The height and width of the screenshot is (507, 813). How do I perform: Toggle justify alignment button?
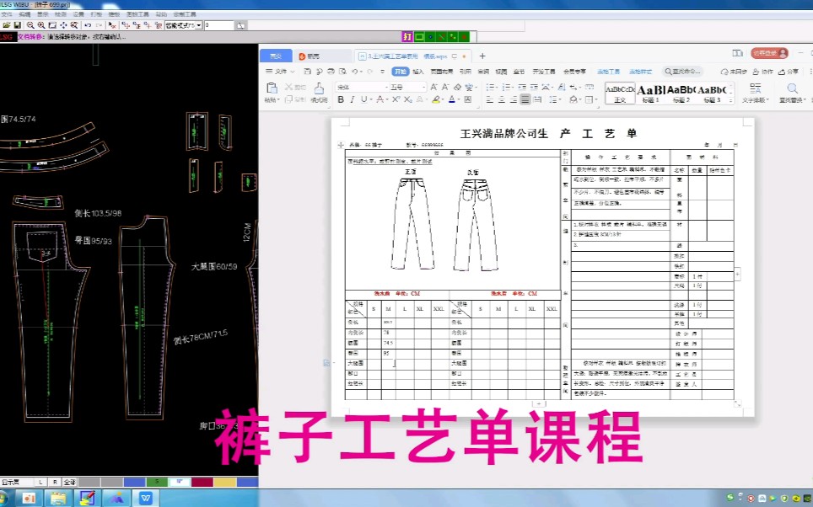[525, 99]
